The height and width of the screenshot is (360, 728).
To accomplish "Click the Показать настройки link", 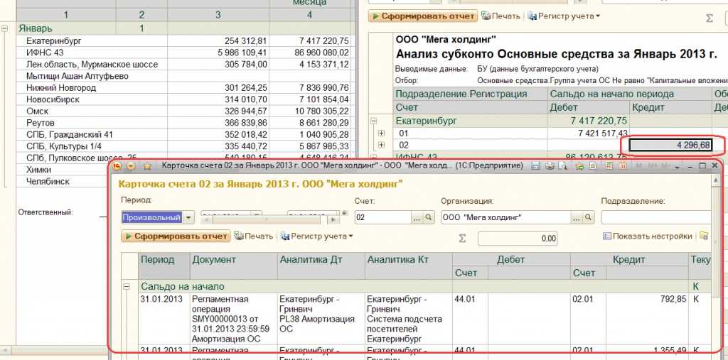I will (x=647, y=236).
